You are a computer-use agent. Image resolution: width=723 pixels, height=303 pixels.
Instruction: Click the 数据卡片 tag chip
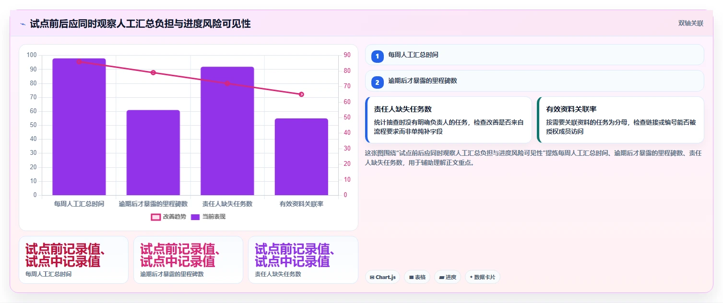(483, 277)
